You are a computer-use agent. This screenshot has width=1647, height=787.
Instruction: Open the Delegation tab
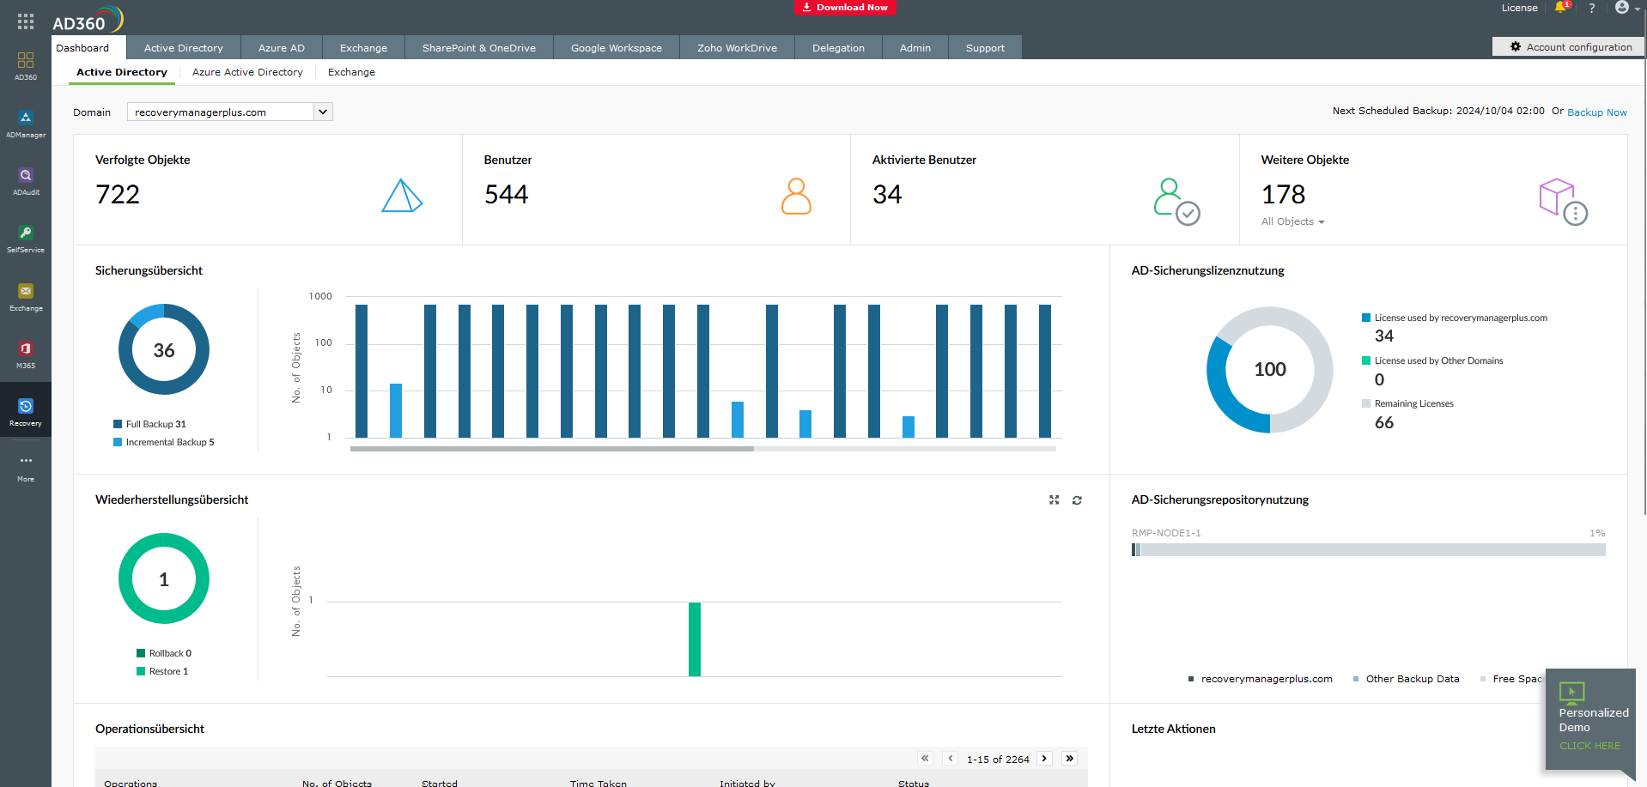click(839, 47)
